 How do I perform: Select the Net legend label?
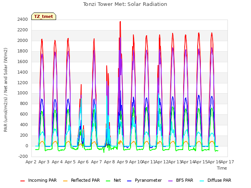[117, 180]
